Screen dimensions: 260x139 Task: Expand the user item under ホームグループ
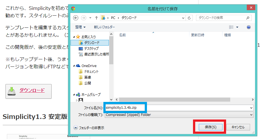click(77, 100)
